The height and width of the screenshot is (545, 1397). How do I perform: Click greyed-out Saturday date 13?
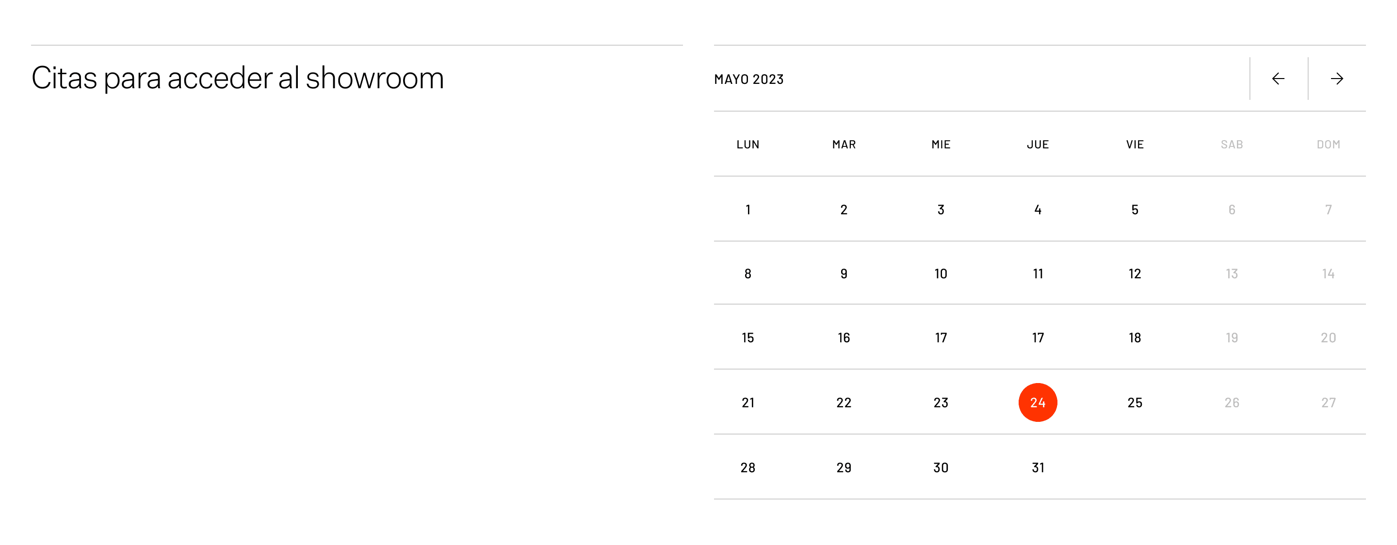(x=1232, y=273)
